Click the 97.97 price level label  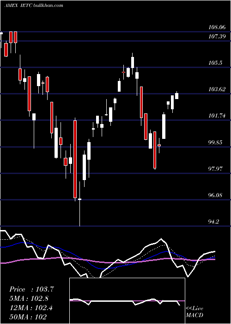click(x=216, y=168)
